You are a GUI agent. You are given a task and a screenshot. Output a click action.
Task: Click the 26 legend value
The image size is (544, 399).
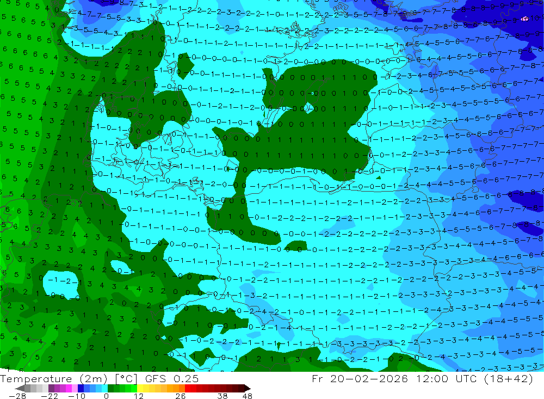(181, 396)
